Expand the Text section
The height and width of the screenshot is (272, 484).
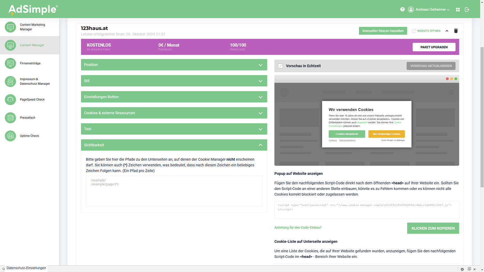[x=174, y=129]
